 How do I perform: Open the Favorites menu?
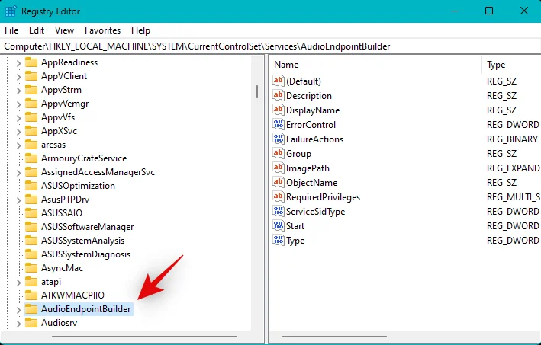coord(102,30)
